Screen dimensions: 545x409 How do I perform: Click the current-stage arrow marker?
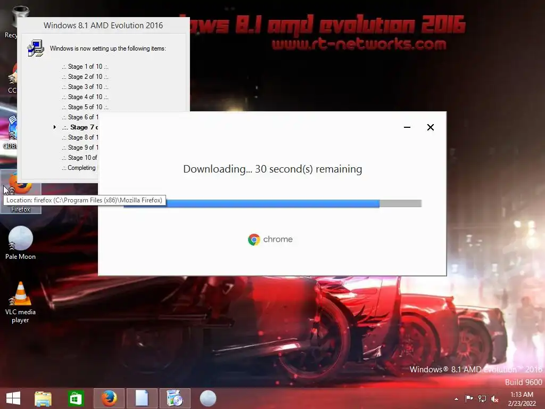pos(55,127)
